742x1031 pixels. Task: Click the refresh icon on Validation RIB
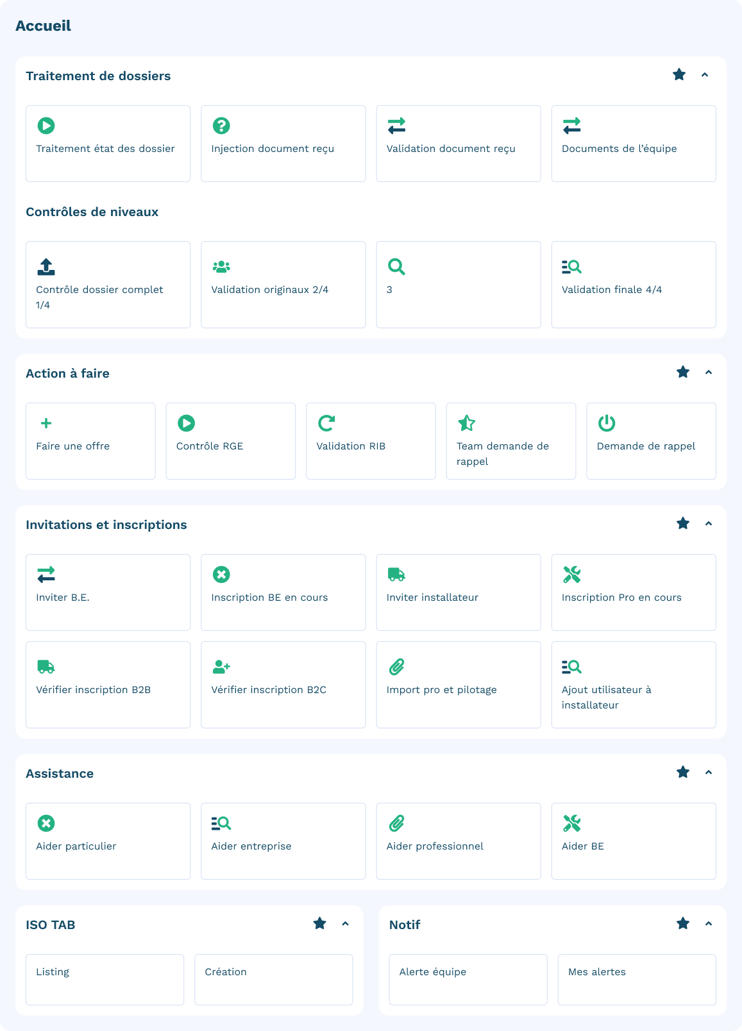(326, 423)
